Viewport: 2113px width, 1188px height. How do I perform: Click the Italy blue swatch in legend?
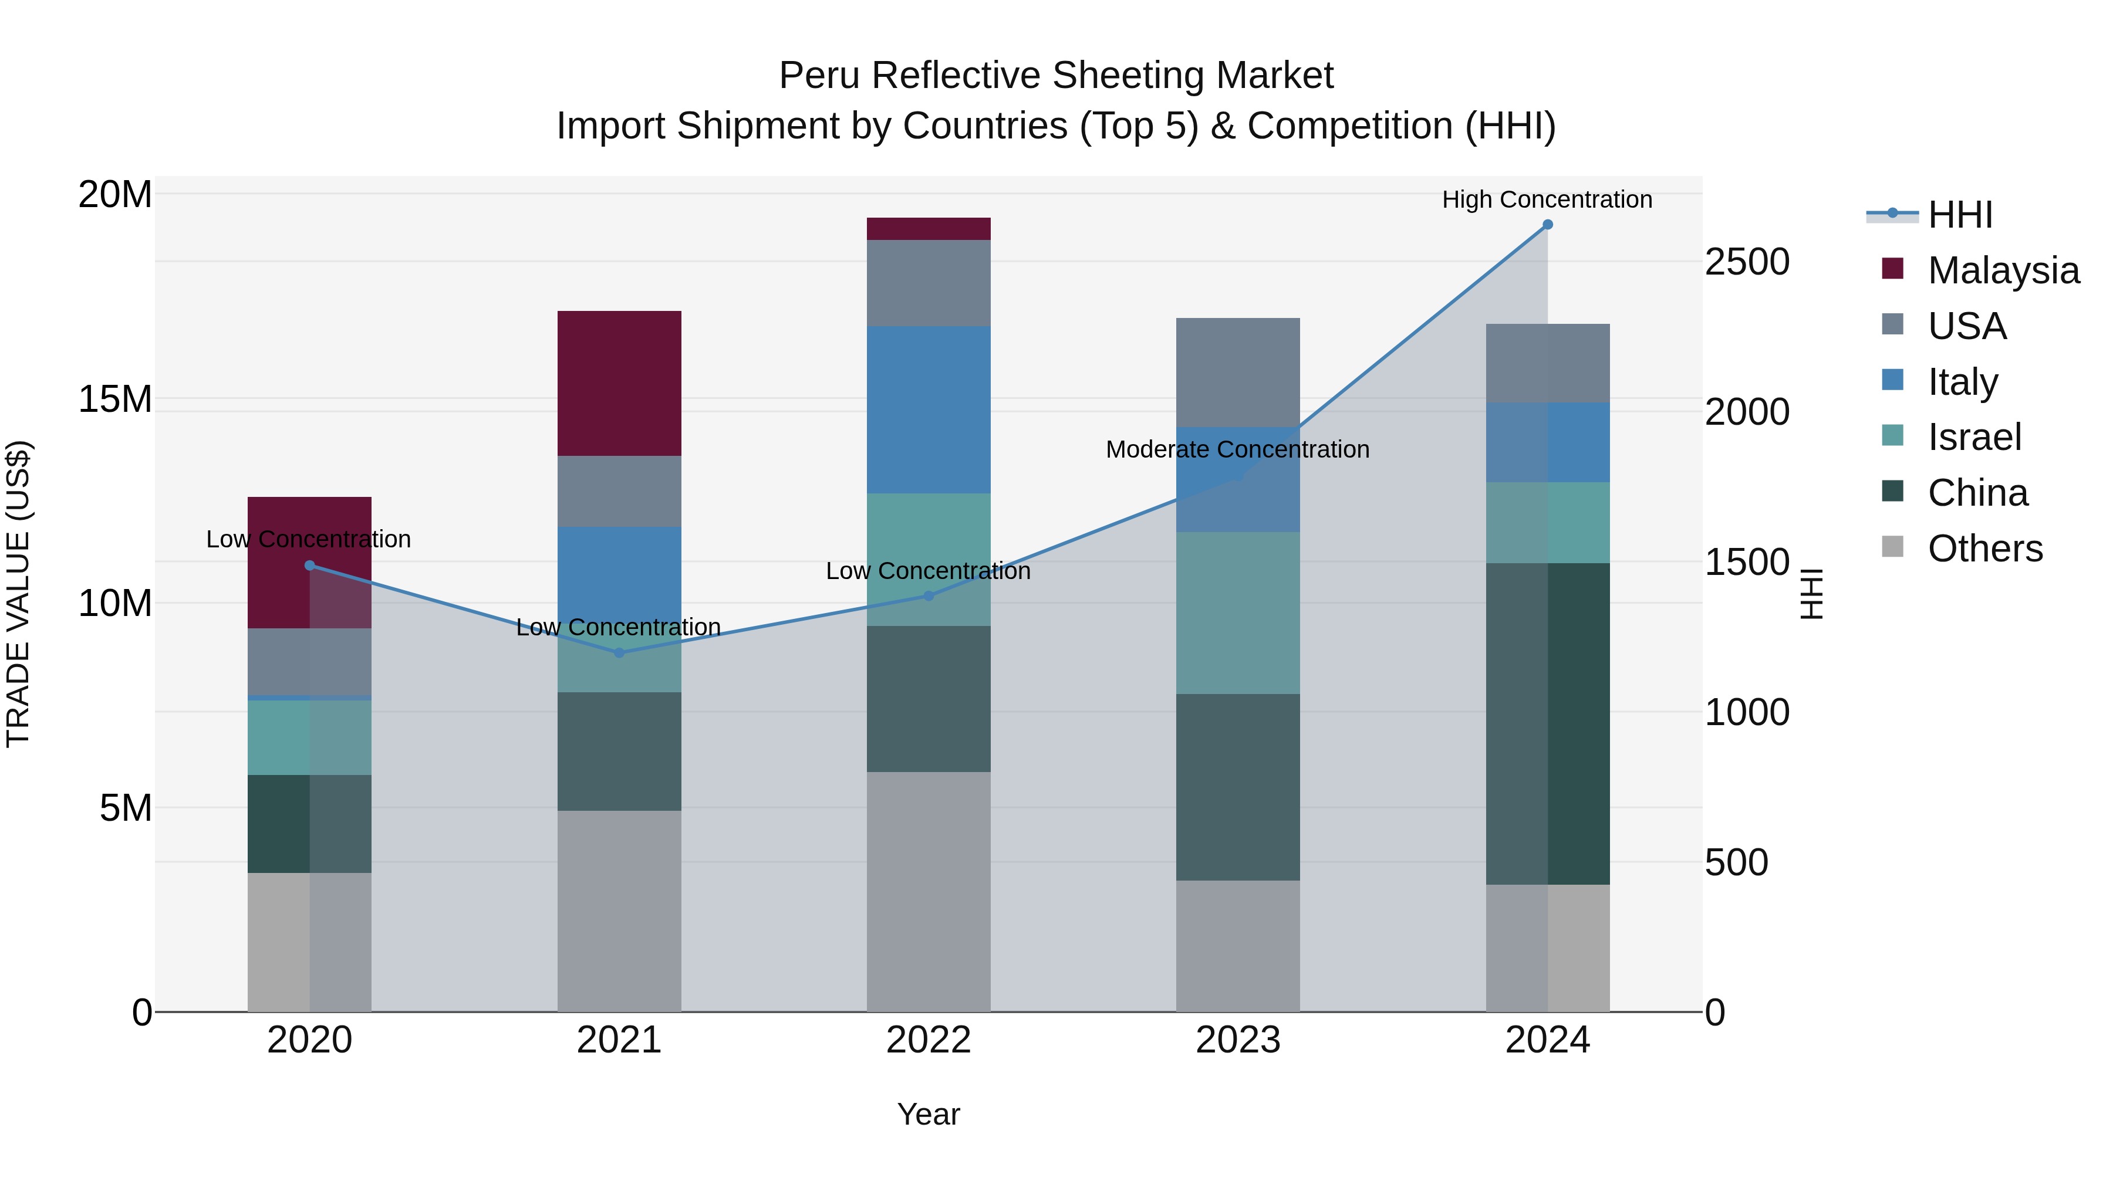[1892, 380]
